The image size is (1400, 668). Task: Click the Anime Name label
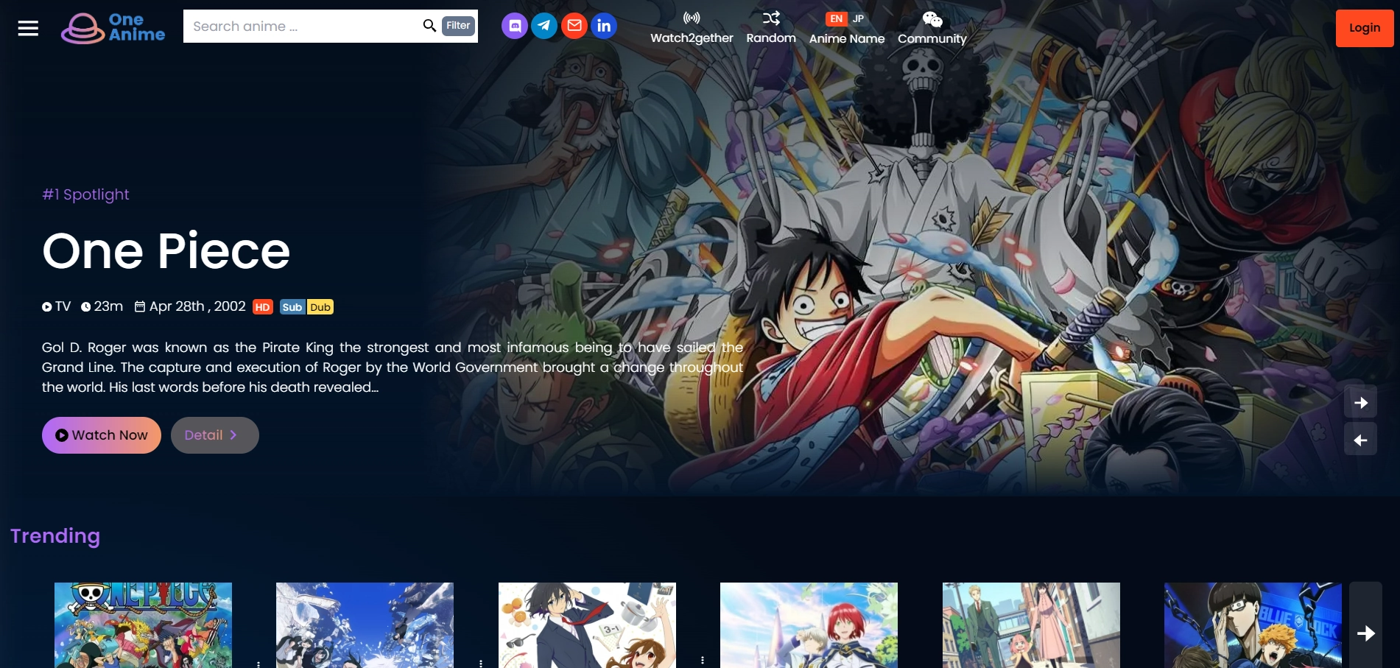[x=847, y=38]
